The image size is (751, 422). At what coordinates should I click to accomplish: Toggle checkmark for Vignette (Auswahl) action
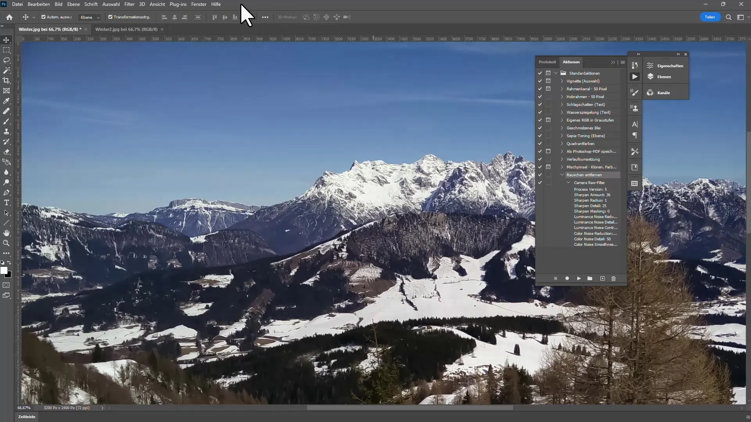point(540,81)
